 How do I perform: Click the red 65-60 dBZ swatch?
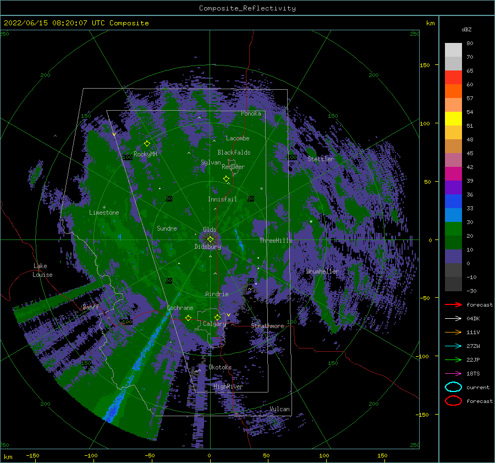click(x=453, y=78)
